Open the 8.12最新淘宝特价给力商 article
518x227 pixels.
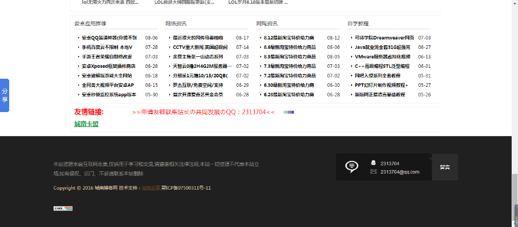coord(289,38)
